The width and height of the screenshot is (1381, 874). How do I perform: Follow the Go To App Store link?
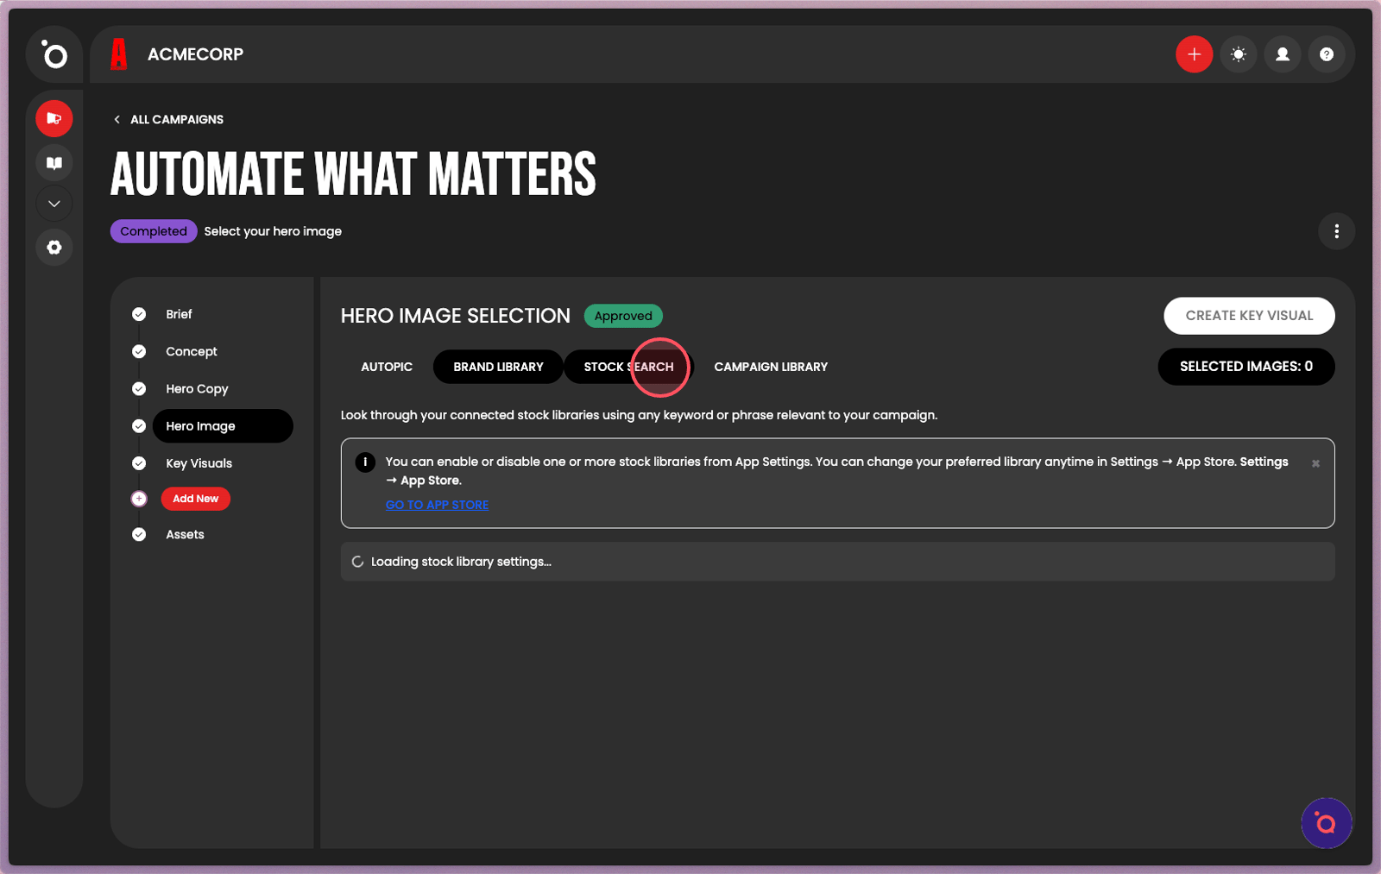[437, 505]
